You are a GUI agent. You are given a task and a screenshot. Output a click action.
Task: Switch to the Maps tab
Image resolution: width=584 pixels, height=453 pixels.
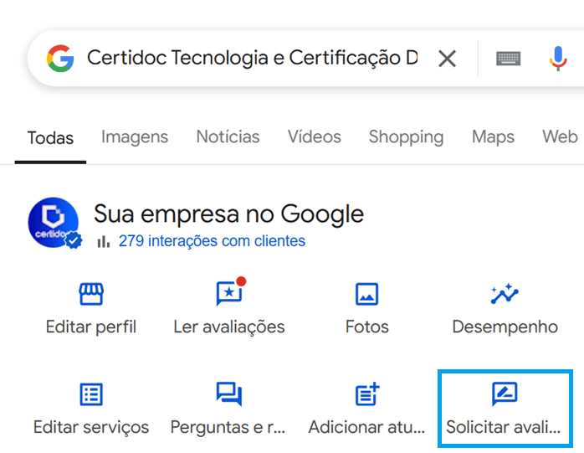tap(493, 137)
